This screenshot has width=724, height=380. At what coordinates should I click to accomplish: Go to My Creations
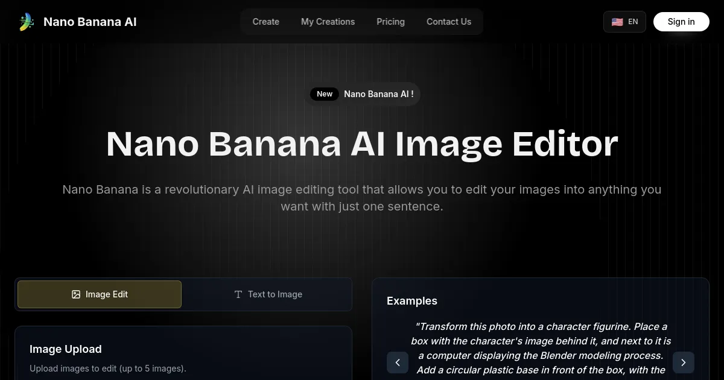click(328, 22)
